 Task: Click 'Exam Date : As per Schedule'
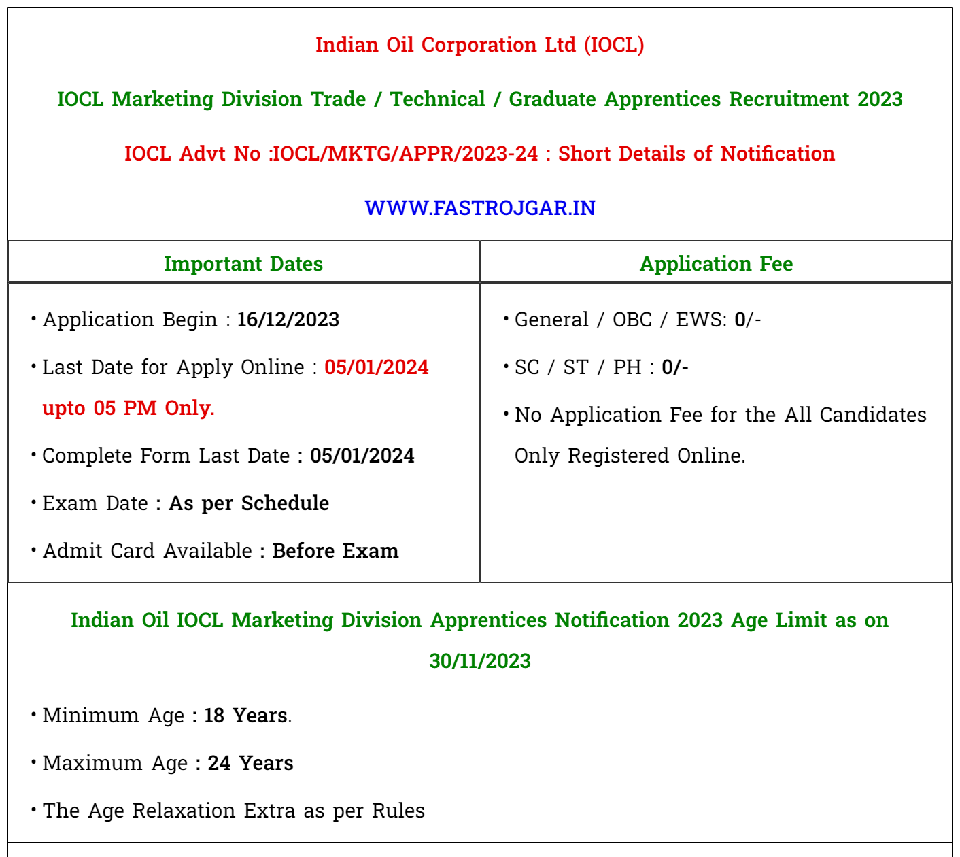click(x=186, y=503)
